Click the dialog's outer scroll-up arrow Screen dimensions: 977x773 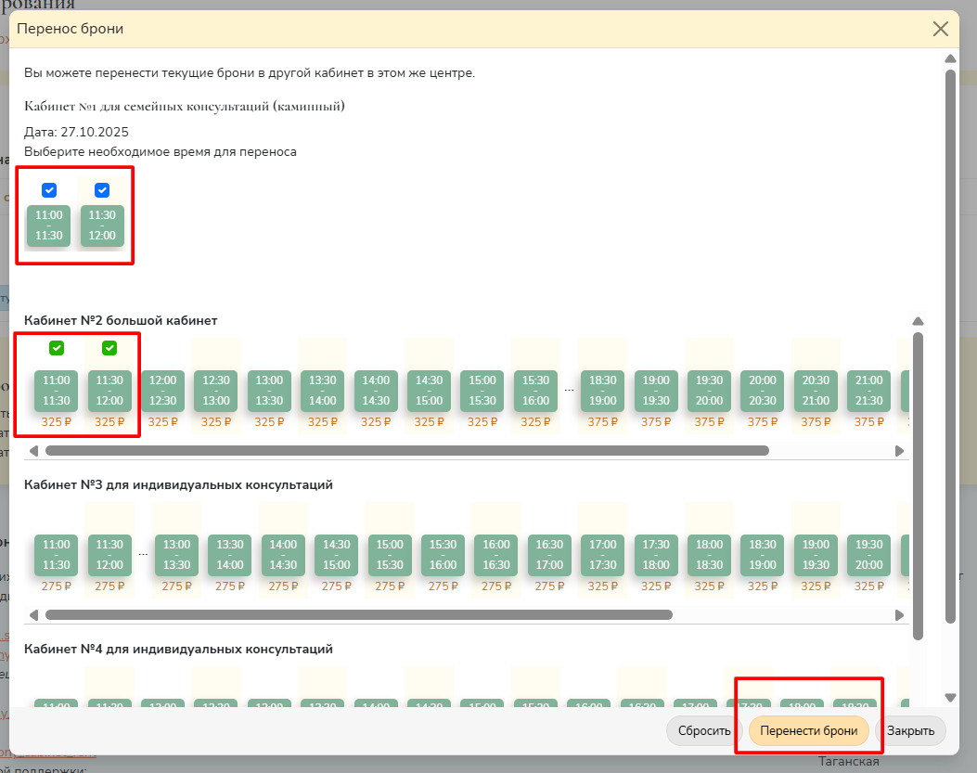[x=949, y=58]
